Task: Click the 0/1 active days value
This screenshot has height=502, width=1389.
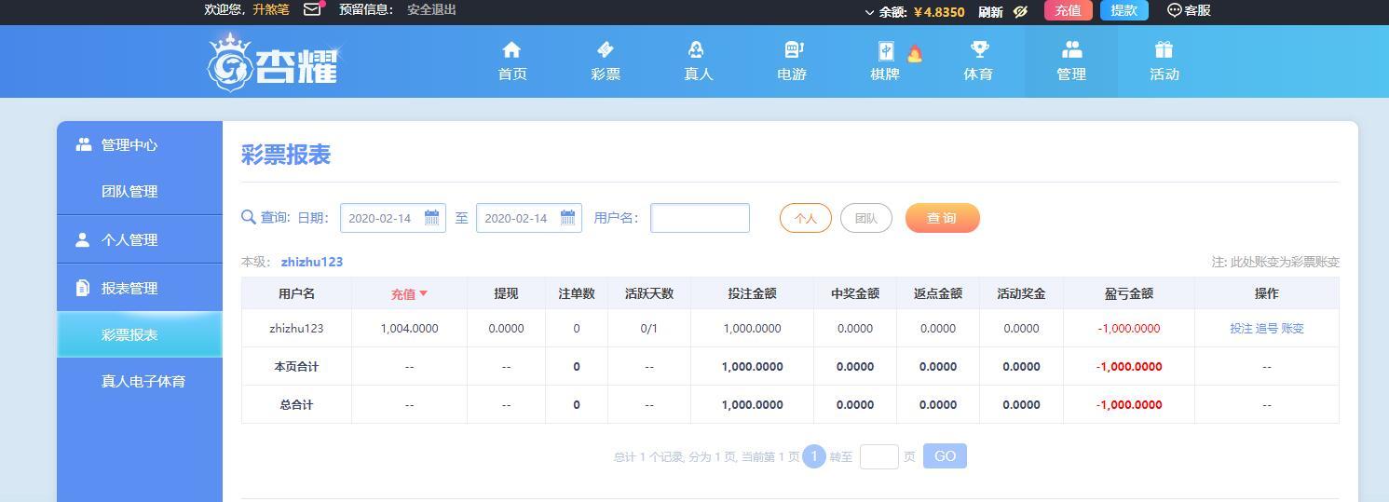Action: coord(649,328)
